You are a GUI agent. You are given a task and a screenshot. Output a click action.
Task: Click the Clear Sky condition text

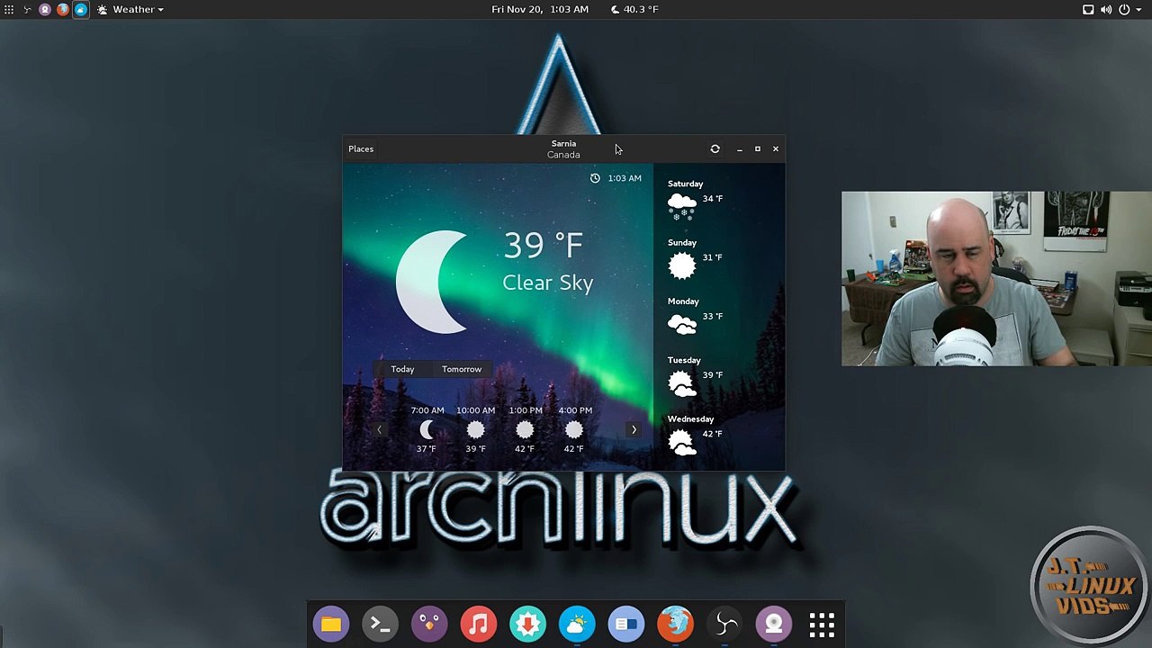(x=548, y=283)
